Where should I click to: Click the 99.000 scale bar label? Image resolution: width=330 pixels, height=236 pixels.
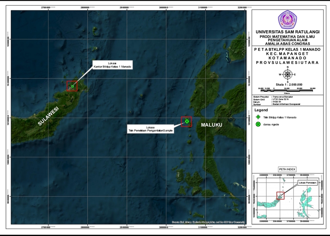click(x=312, y=88)
